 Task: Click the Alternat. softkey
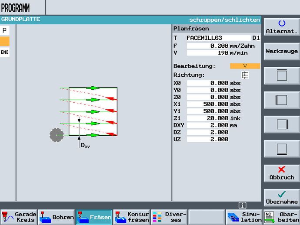pos(282,27)
